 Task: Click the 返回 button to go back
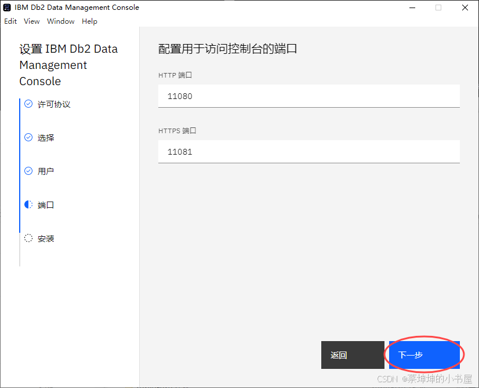(353, 355)
